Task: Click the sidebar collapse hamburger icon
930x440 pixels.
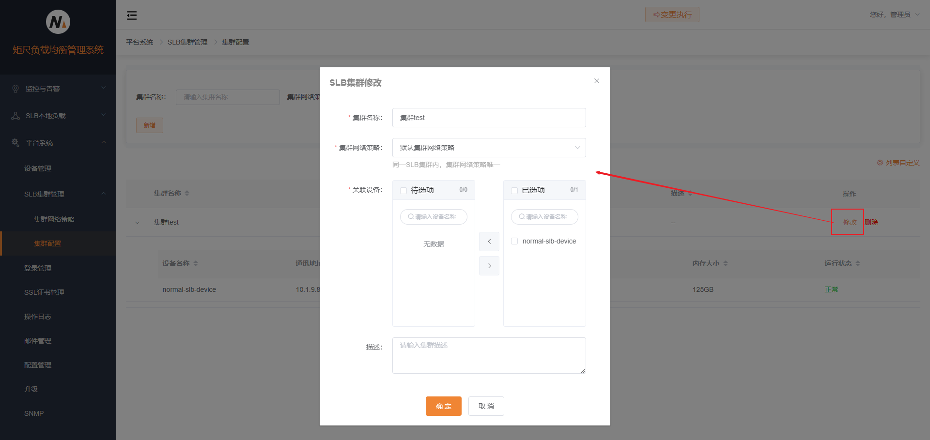Action: (x=132, y=15)
